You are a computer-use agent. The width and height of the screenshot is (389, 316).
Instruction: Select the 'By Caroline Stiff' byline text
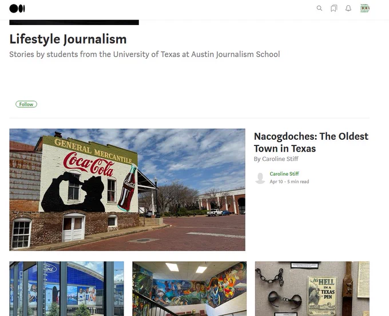pos(276,159)
